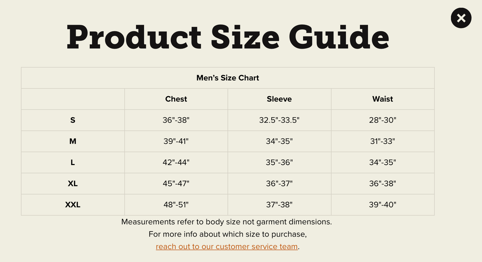Image resolution: width=482 pixels, height=262 pixels.
Task: Click the 48"-51" chest measurement cell
Action: [x=176, y=205]
